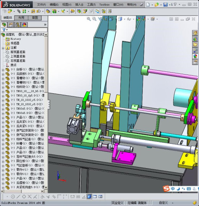Screen dimensions: 199x206
Task: Expand the 注解 annotations folder
Action: (x=3, y=48)
